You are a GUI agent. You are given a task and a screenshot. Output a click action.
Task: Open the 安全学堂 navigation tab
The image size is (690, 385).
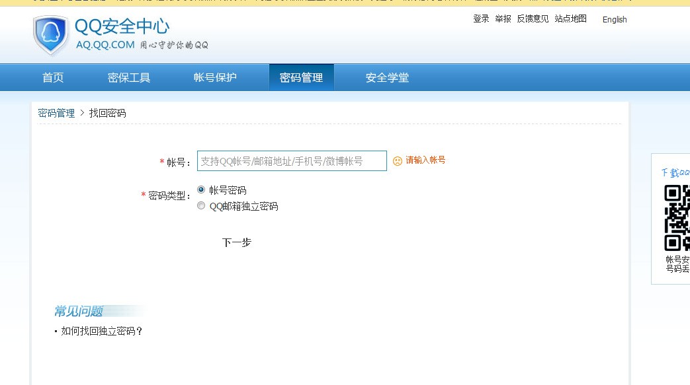click(x=387, y=78)
